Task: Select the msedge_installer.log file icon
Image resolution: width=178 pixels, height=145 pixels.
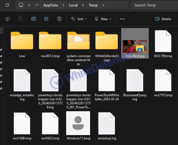Action: tap(22, 80)
